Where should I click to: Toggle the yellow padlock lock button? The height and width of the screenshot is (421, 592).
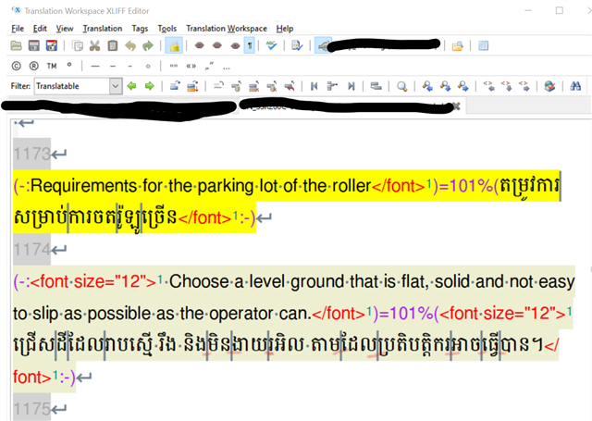tap(174, 45)
